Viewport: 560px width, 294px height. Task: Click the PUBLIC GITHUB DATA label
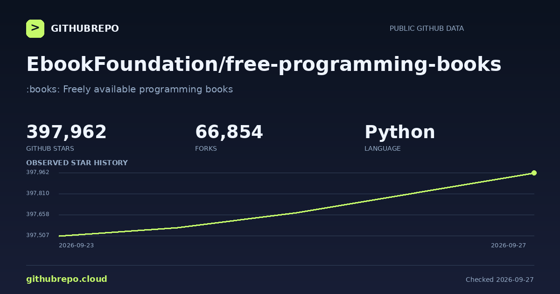pos(427,28)
